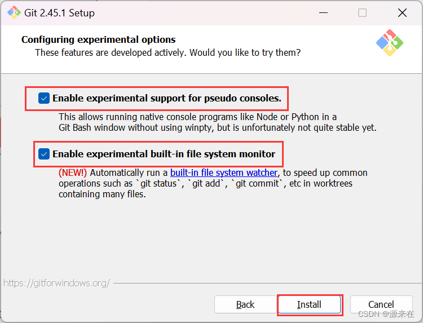Uncheck the file system monitor checkbox box
The width and height of the screenshot is (423, 323).
[x=44, y=154]
